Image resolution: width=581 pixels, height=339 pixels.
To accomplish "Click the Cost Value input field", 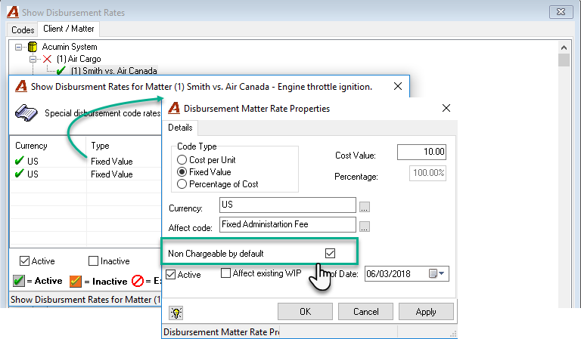I will point(421,152).
